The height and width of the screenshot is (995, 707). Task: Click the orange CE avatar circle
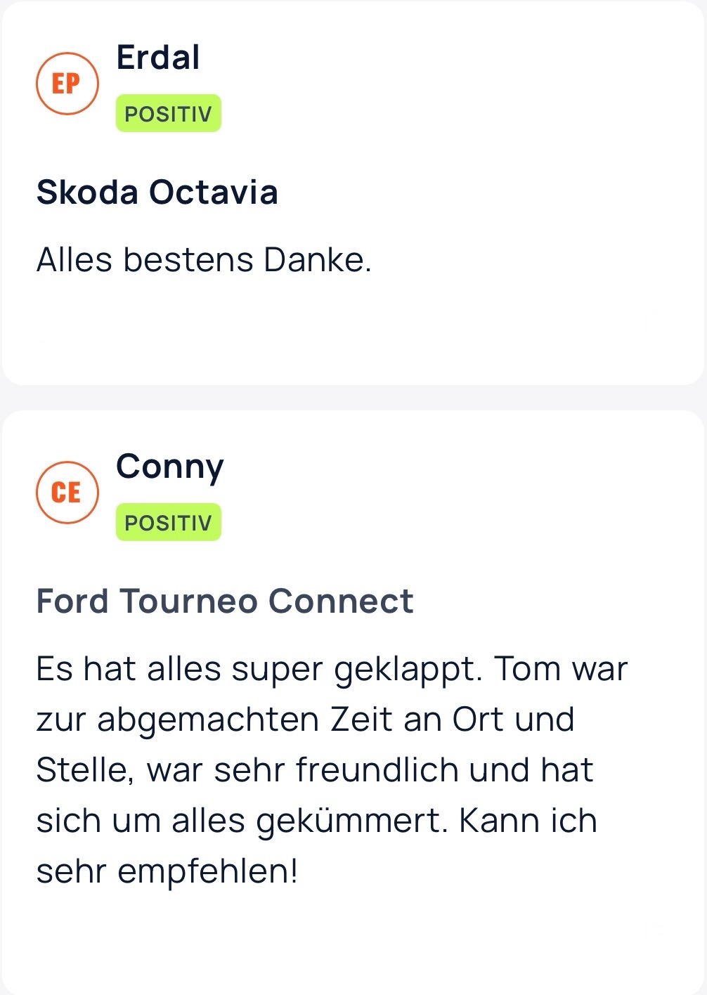pos(67,492)
